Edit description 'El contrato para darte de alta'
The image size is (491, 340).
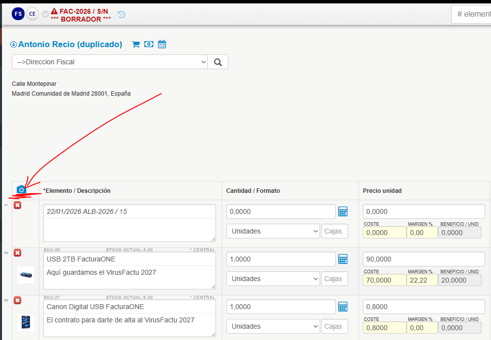point(130,325)
